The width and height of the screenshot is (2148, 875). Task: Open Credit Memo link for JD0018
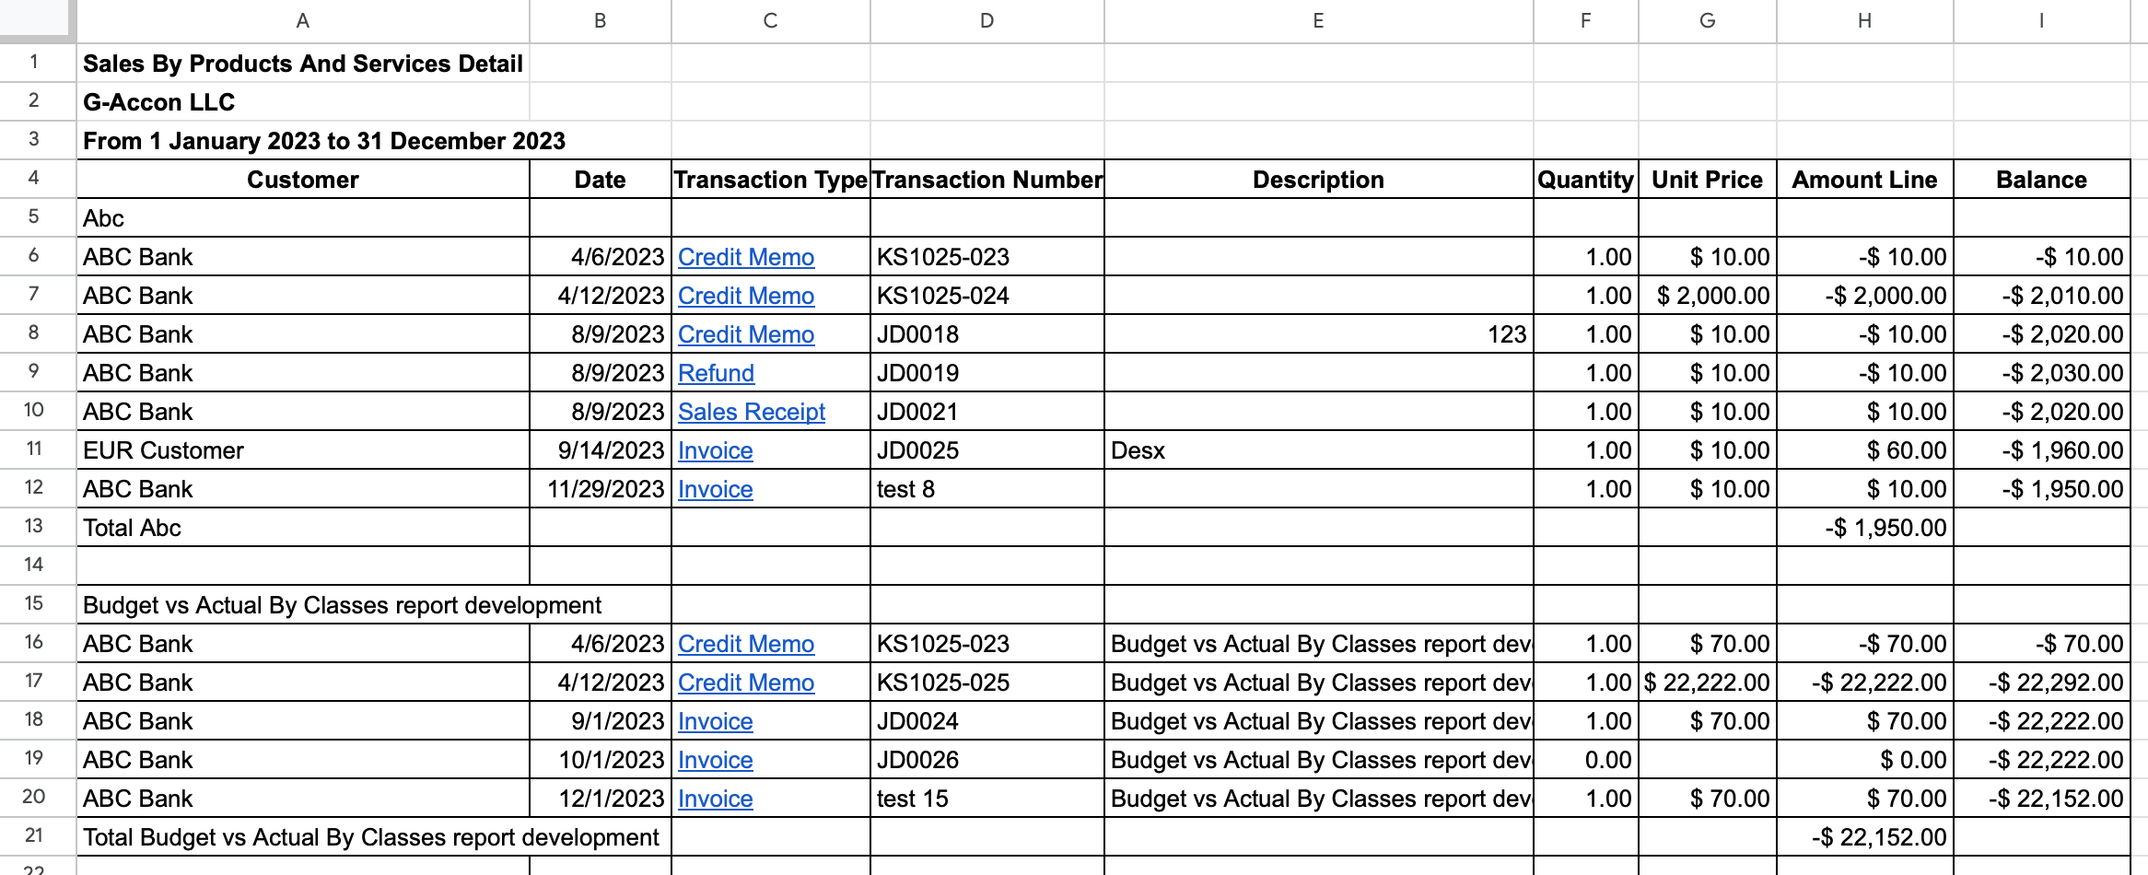[746, 334]
